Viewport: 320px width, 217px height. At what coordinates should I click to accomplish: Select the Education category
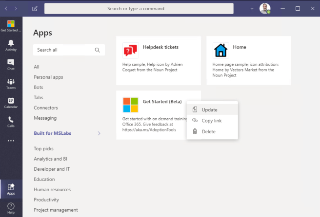pyautogui.click(x=44, y=179)
